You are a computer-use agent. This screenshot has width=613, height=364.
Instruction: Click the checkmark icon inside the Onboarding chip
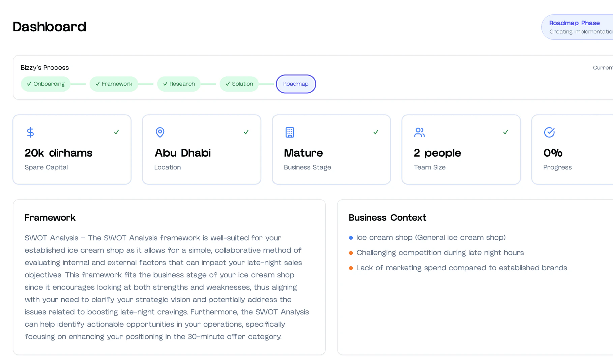pos(29,84)
